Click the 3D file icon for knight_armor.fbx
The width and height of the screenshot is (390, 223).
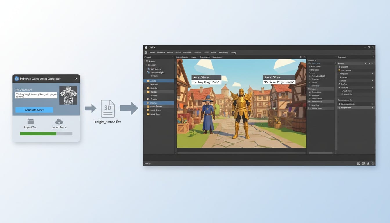108,109
